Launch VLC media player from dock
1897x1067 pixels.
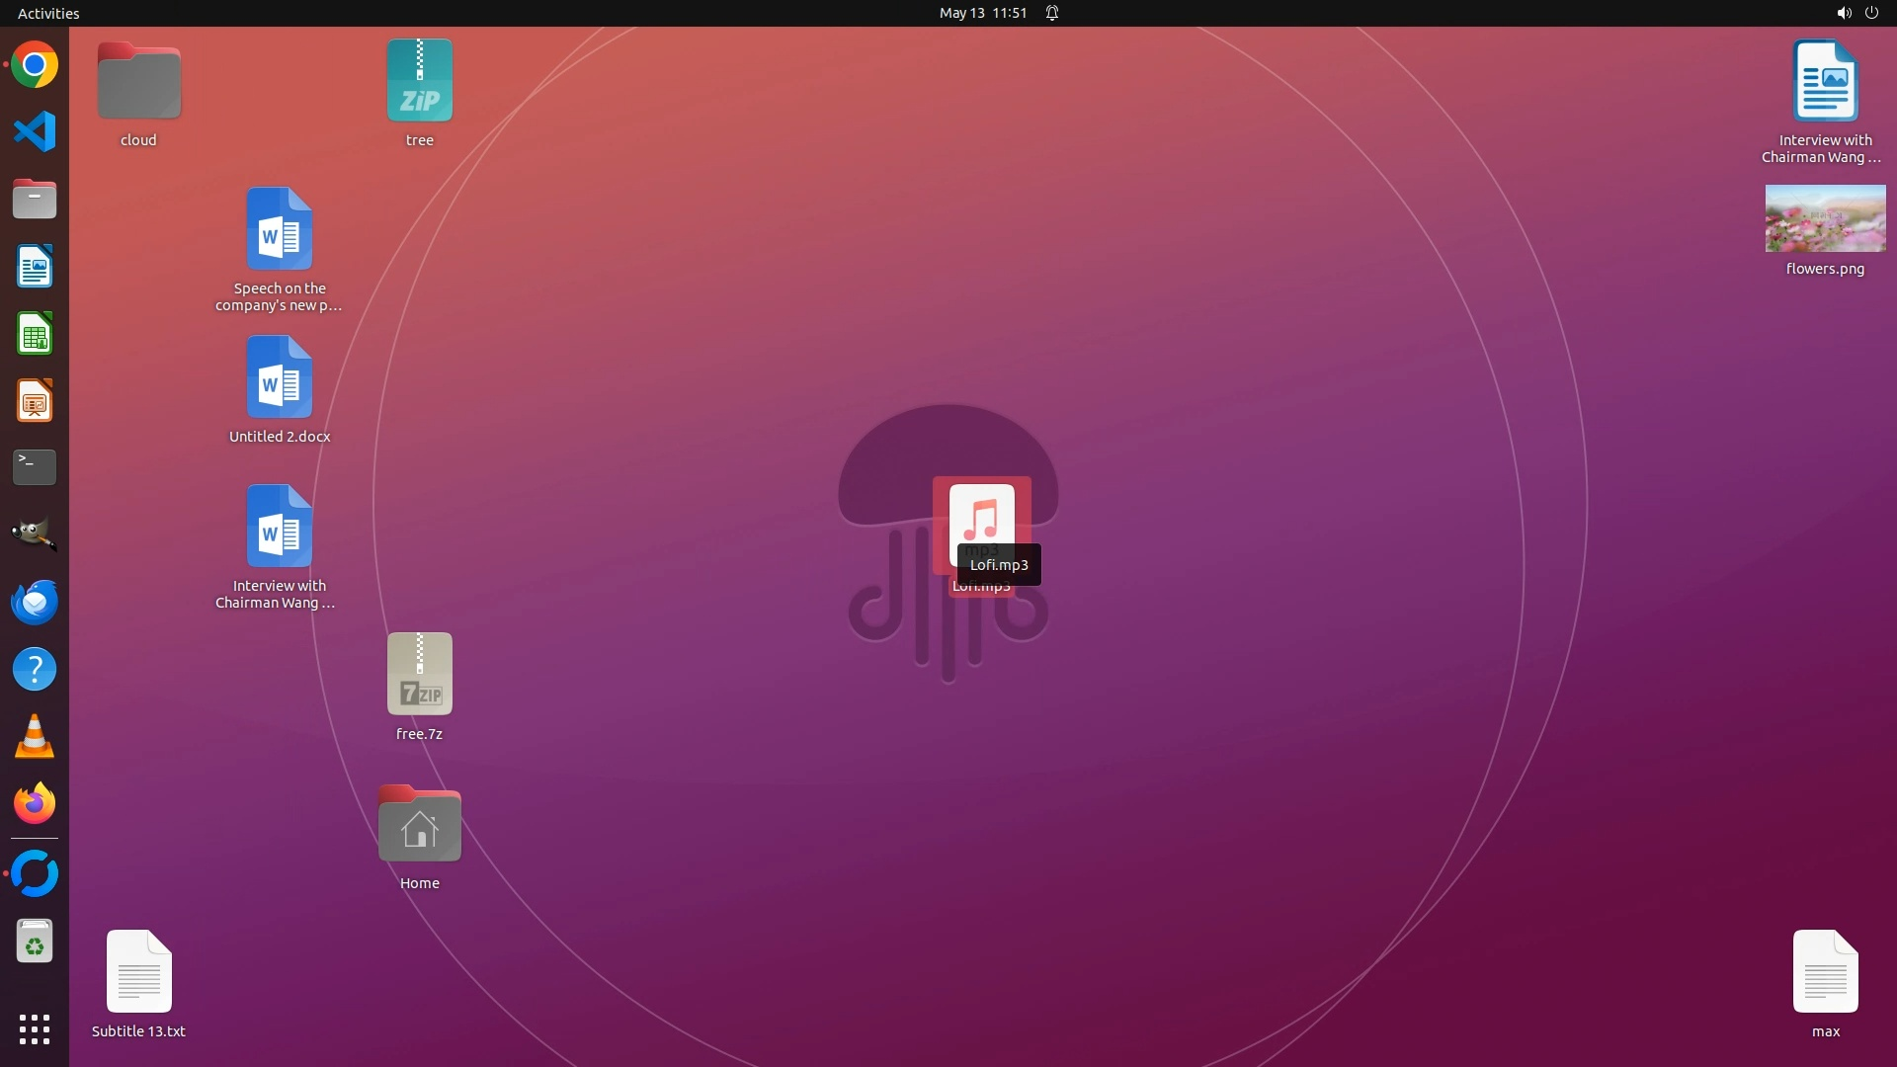pos(35,737)
